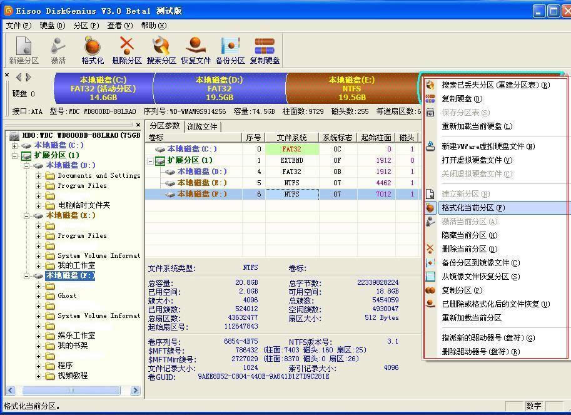The image size is (571, 415).
Task: Select the Format (格式化) toolbar tool
Action: pyautogui.click(x=91, y=49)
